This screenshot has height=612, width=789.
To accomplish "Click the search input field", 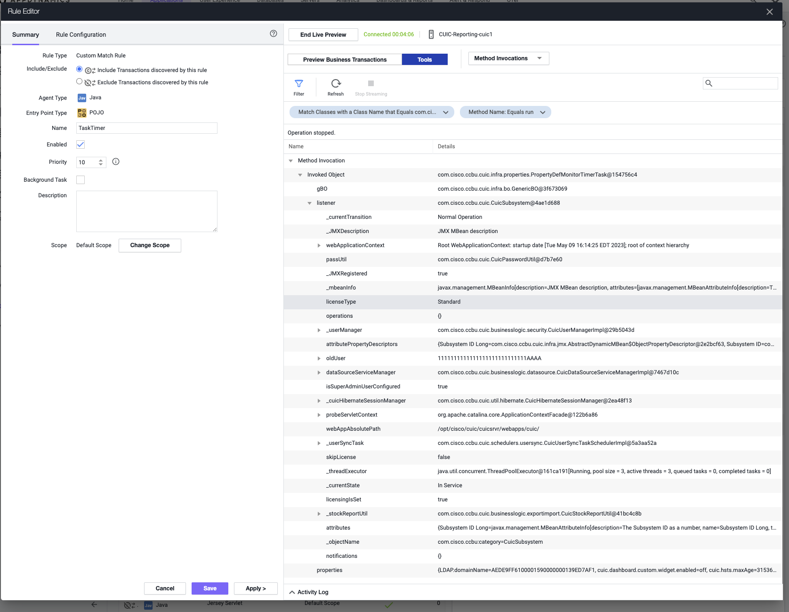I will [x=741, y=83].
